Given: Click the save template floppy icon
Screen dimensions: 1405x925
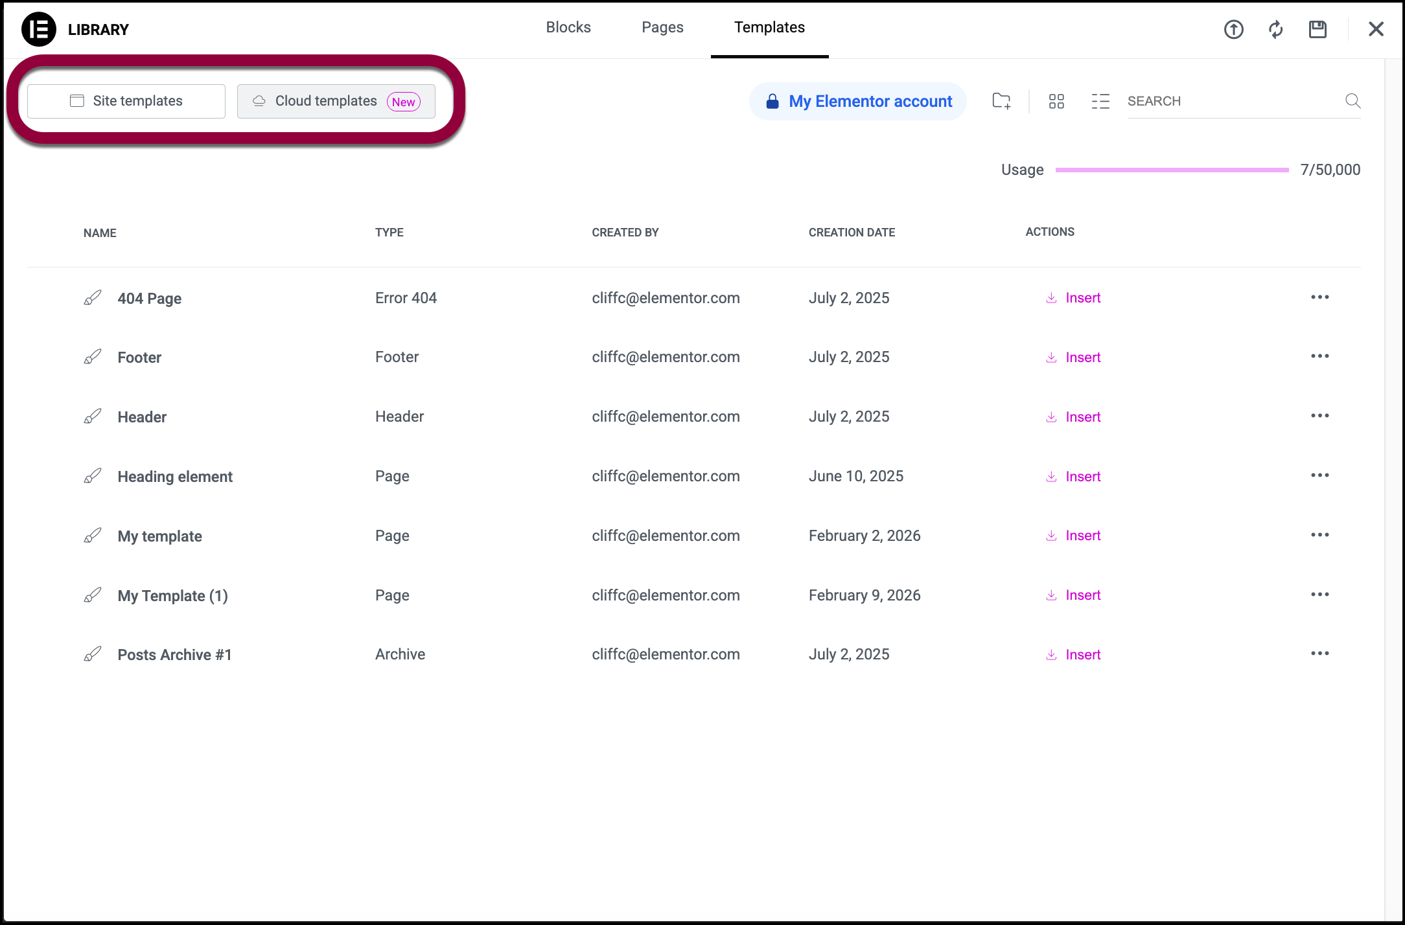Looking at the screenshot, I should click(1318, 29).
